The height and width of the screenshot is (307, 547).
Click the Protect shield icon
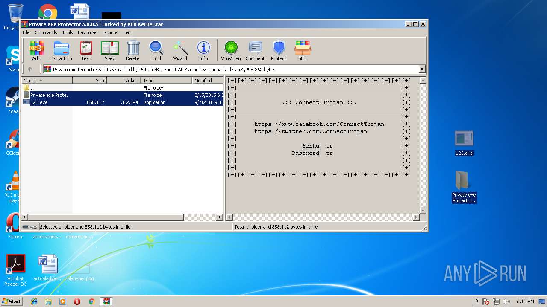point(279,51)
